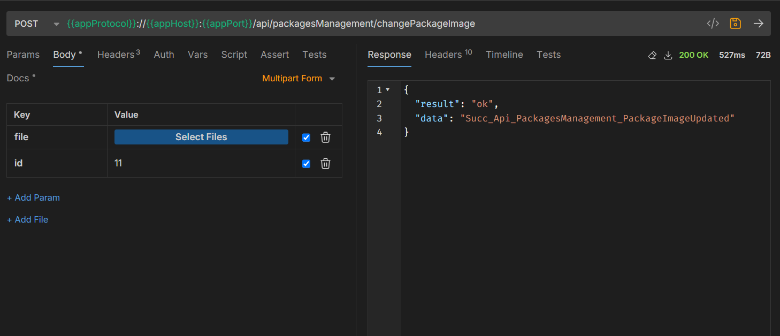Switch to the Params tab

[23, 55]
